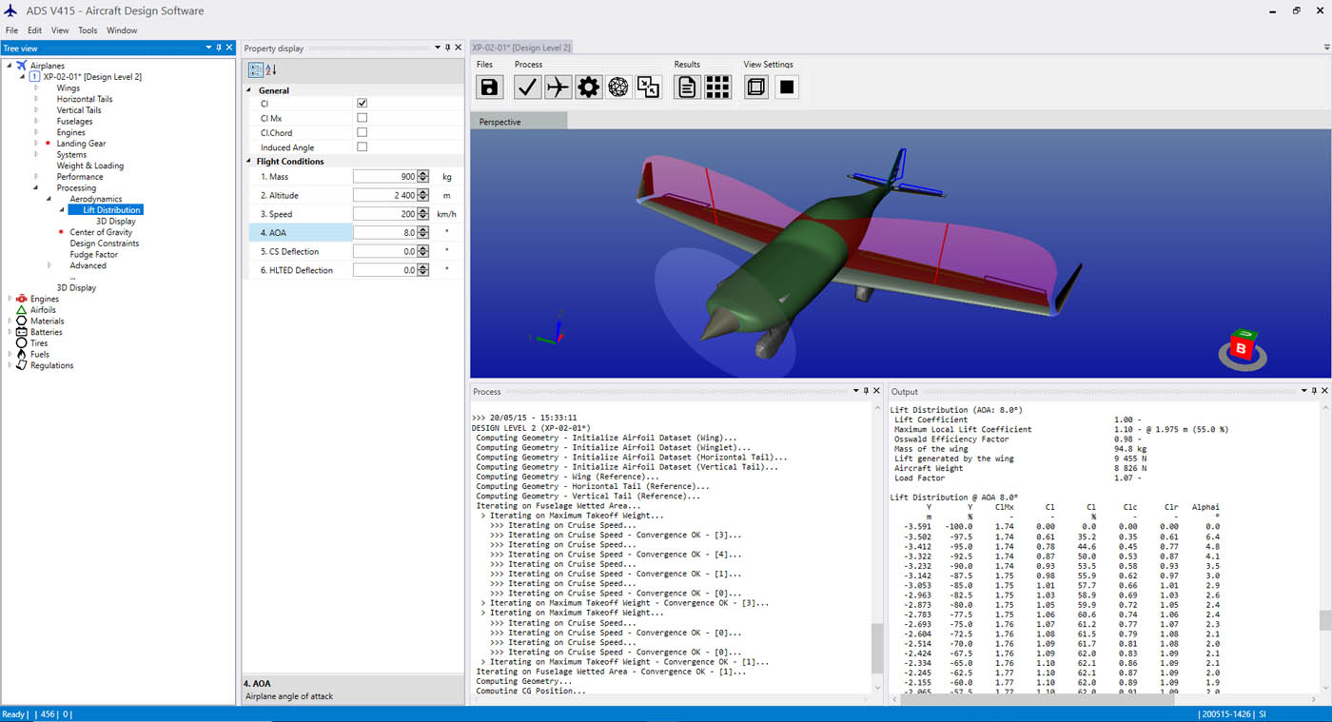Select the perspective cube icon in View Settings
The image size is (1332, 722).
point(755,87)
